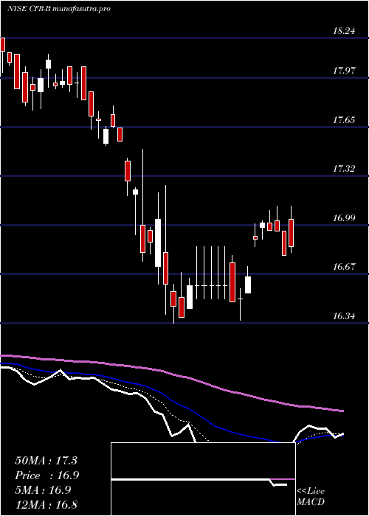
Task: Click the 17.65 price level label
Action: 344,119
